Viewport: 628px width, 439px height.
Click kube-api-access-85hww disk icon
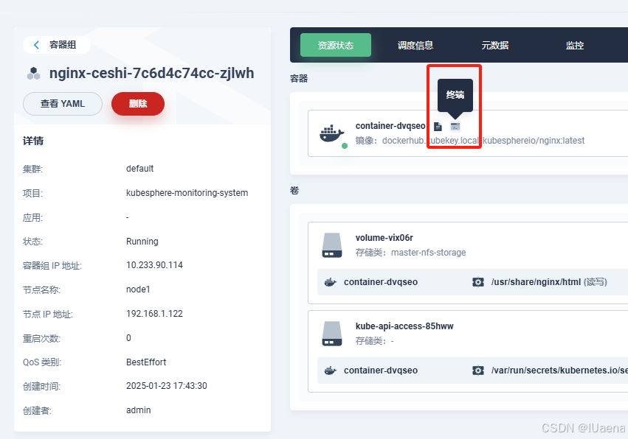(x=332, y=334)
